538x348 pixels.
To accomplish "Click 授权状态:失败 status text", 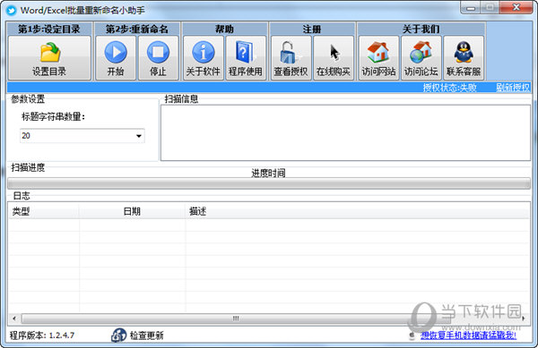I will point(449,88).
